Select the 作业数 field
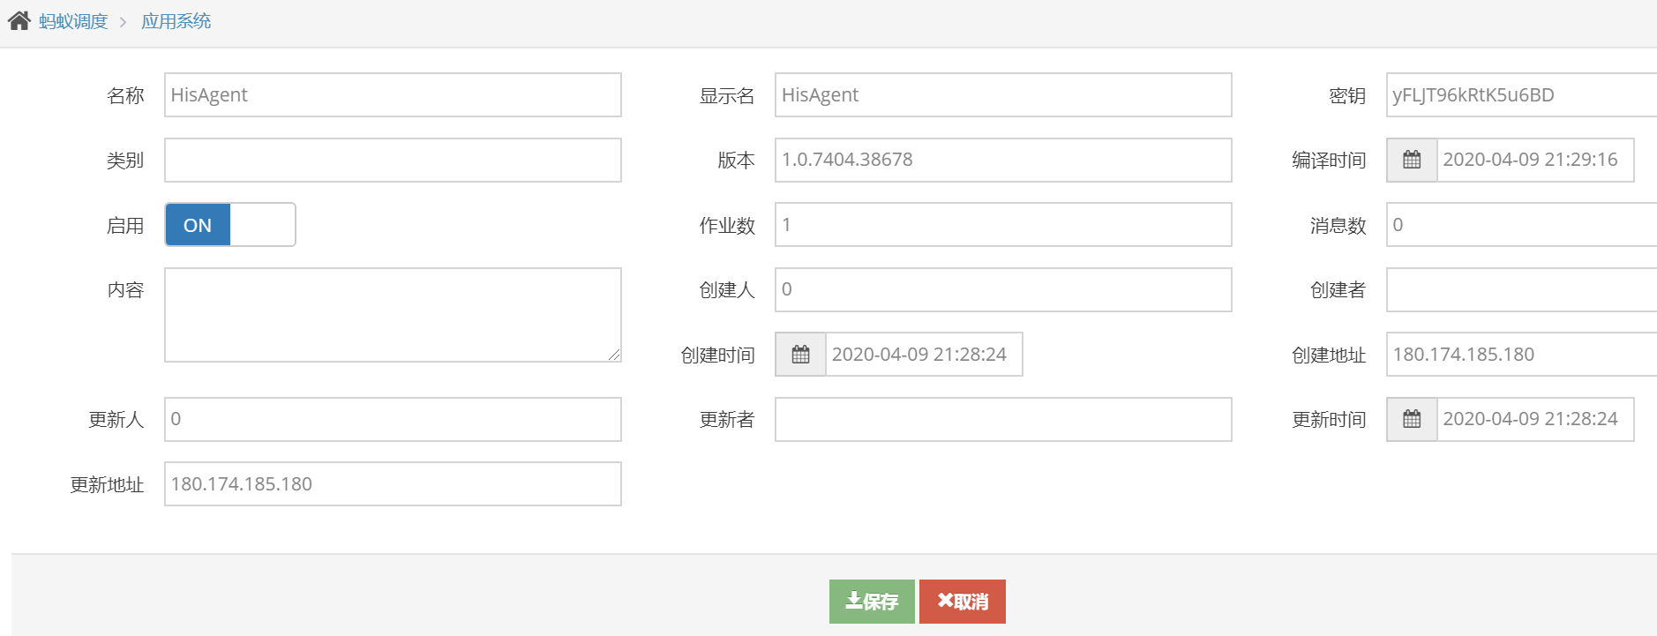1657x636 pixels. 1003,225
